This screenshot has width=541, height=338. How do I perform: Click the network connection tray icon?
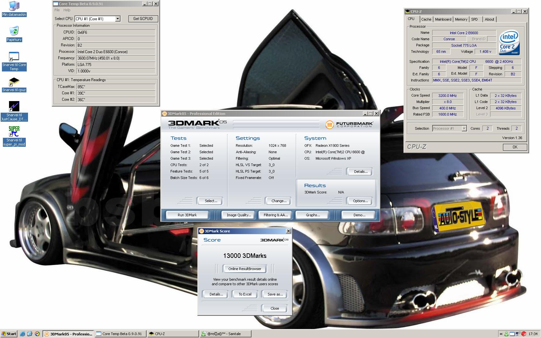[518, 334]
